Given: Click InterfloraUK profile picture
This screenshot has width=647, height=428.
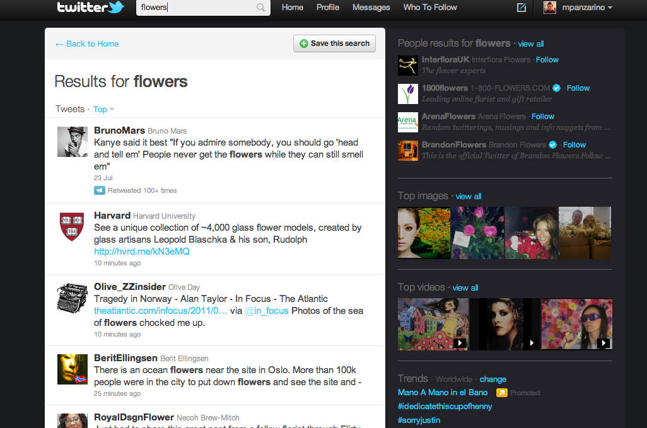Looking at the screenshot, I should coord(407,65).
